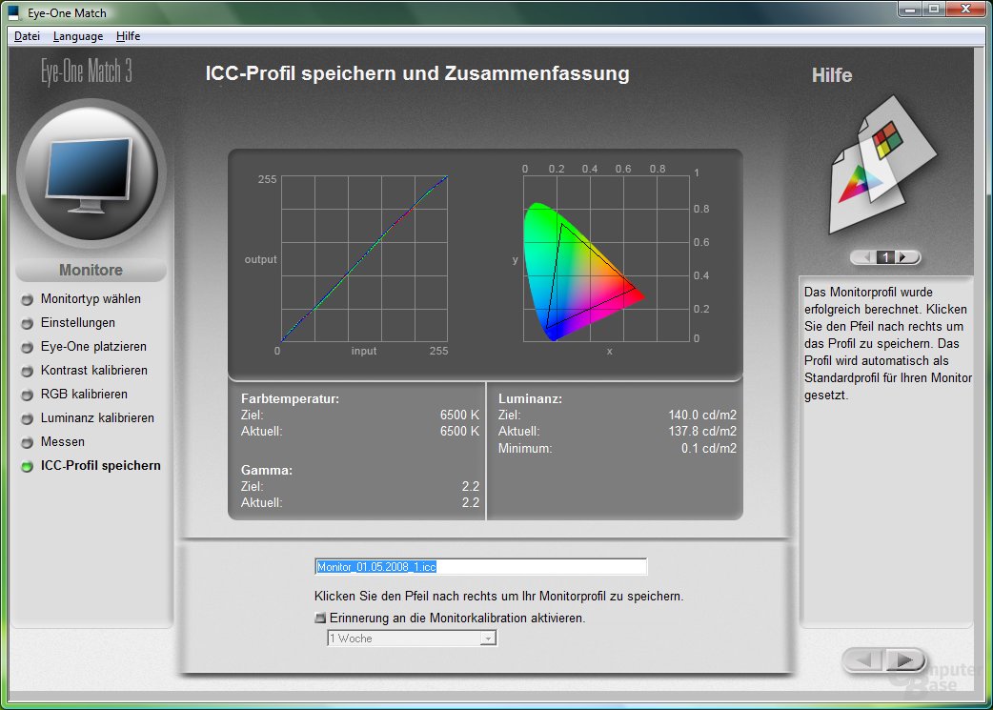Click the status dot next to RGB kalibrieren
Viewport: 993px width, 710px height.
click(x=28, y=396)
